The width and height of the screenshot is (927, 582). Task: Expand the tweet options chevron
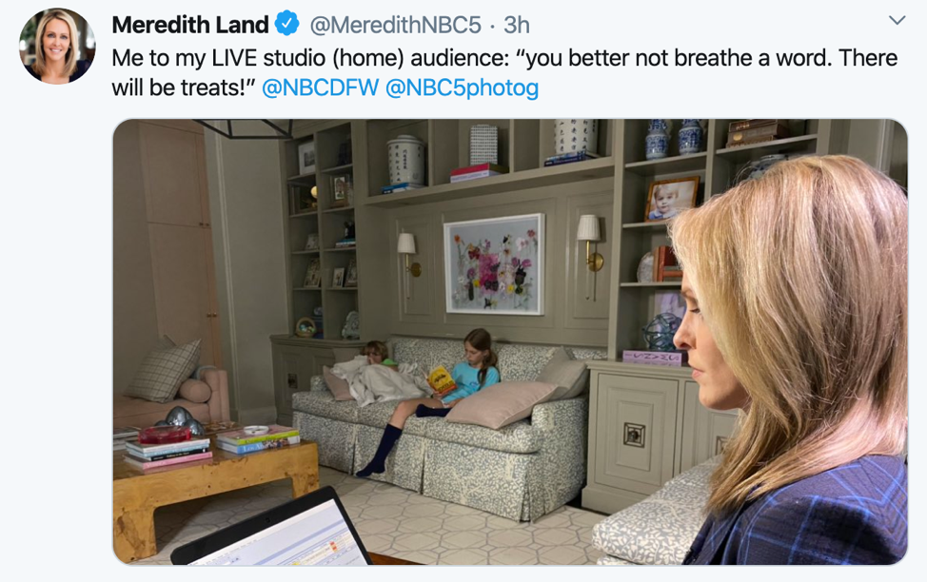click(x=897, y=21)
